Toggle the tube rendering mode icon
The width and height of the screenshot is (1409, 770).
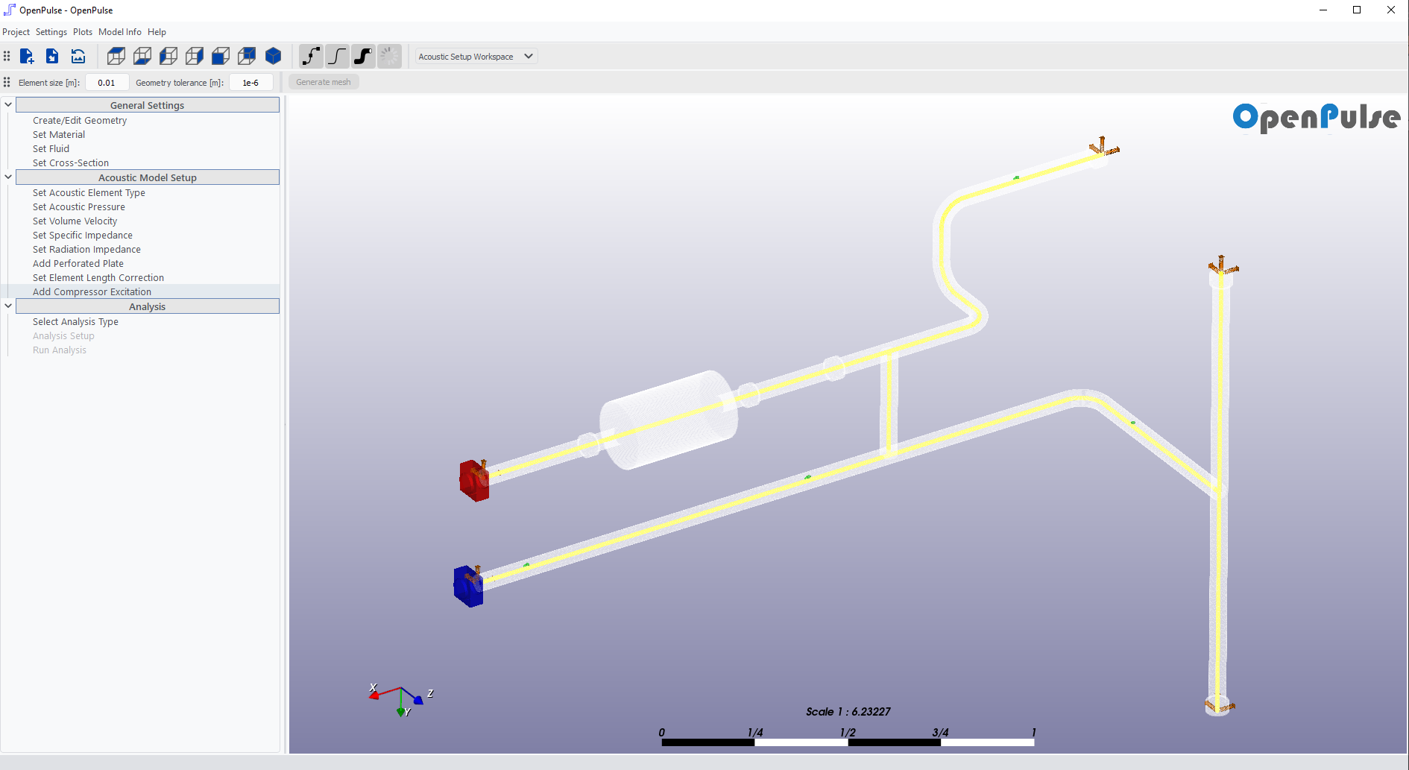click(363, 56)
